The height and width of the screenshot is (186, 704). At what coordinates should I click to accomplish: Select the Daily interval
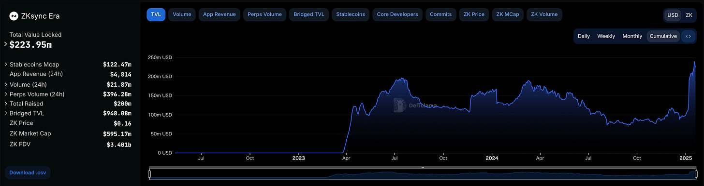click(x=584, y=36)
